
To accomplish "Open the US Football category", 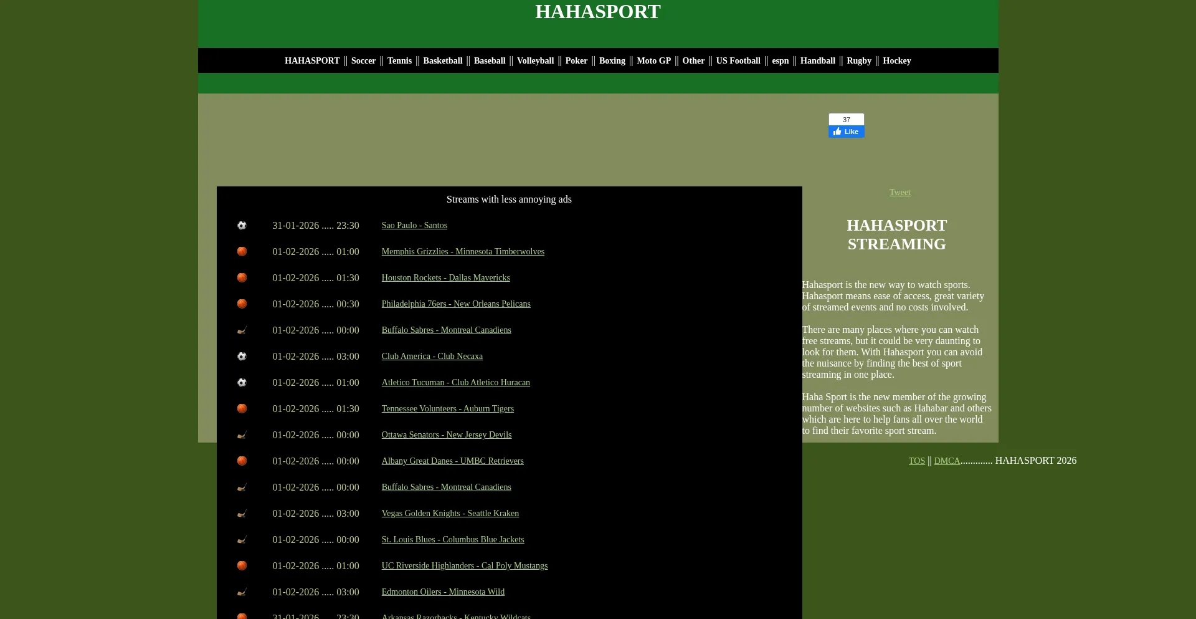I will pos(738,60).
